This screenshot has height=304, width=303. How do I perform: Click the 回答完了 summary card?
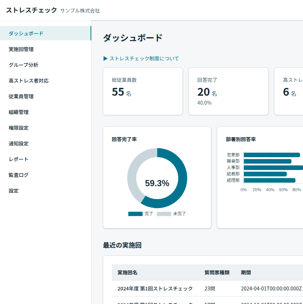[x=228, y=91]
